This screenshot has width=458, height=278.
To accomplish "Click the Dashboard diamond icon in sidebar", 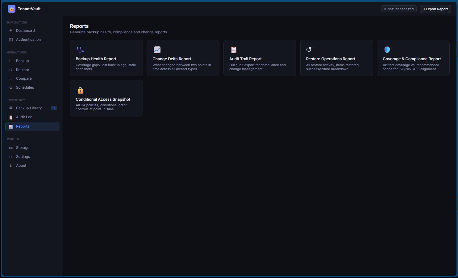I will [11, 31].
